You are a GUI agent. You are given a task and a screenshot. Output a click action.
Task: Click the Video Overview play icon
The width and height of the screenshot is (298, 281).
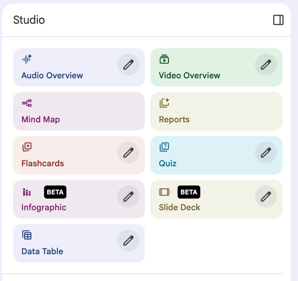click(164, 59)
